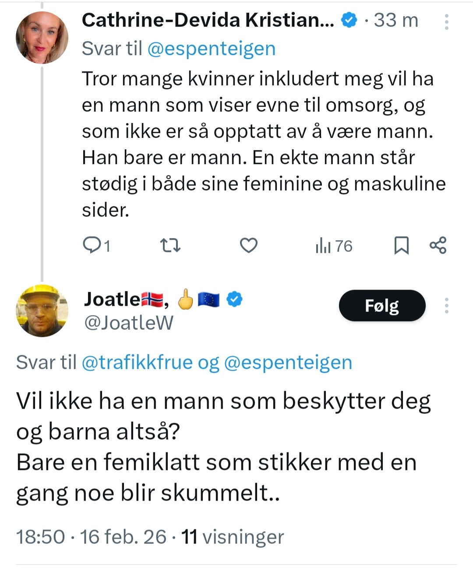
Task: Open the more options menu beside the Følg button
Action: pos(446,305)
